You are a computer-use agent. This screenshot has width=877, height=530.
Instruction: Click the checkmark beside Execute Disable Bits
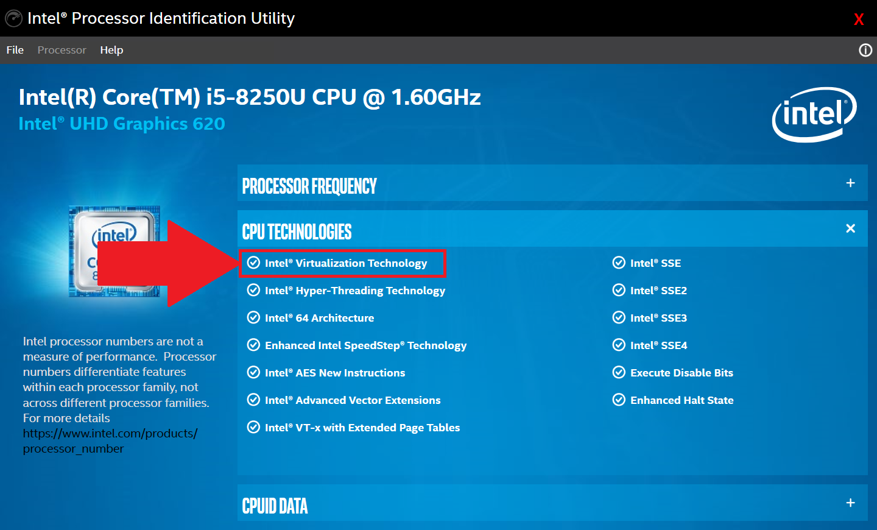pyautogui.click(x=619, y=372)
